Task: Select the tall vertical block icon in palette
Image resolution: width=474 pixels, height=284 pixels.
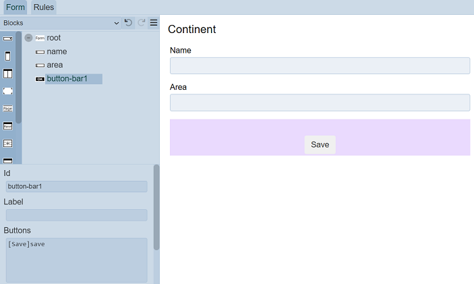Action: coord(8,56)
